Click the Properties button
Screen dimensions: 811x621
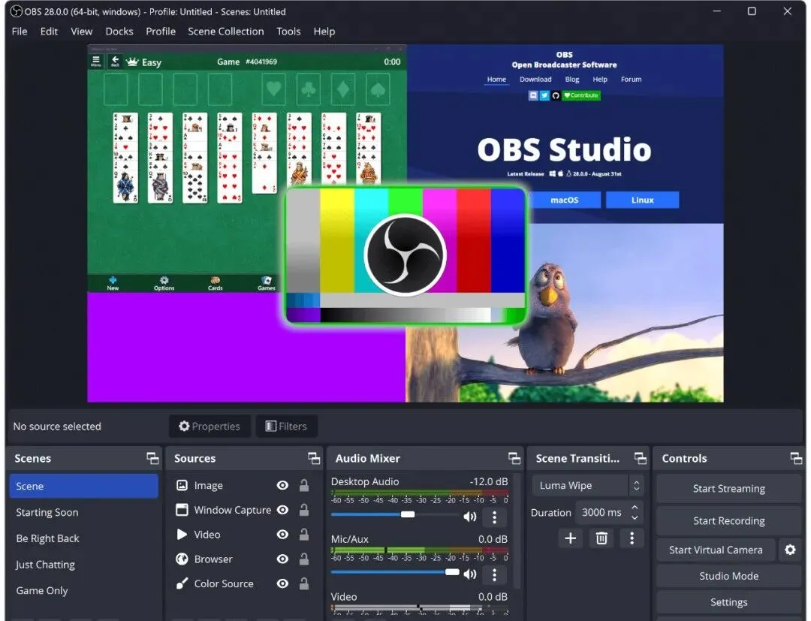[x=210, y=427]
